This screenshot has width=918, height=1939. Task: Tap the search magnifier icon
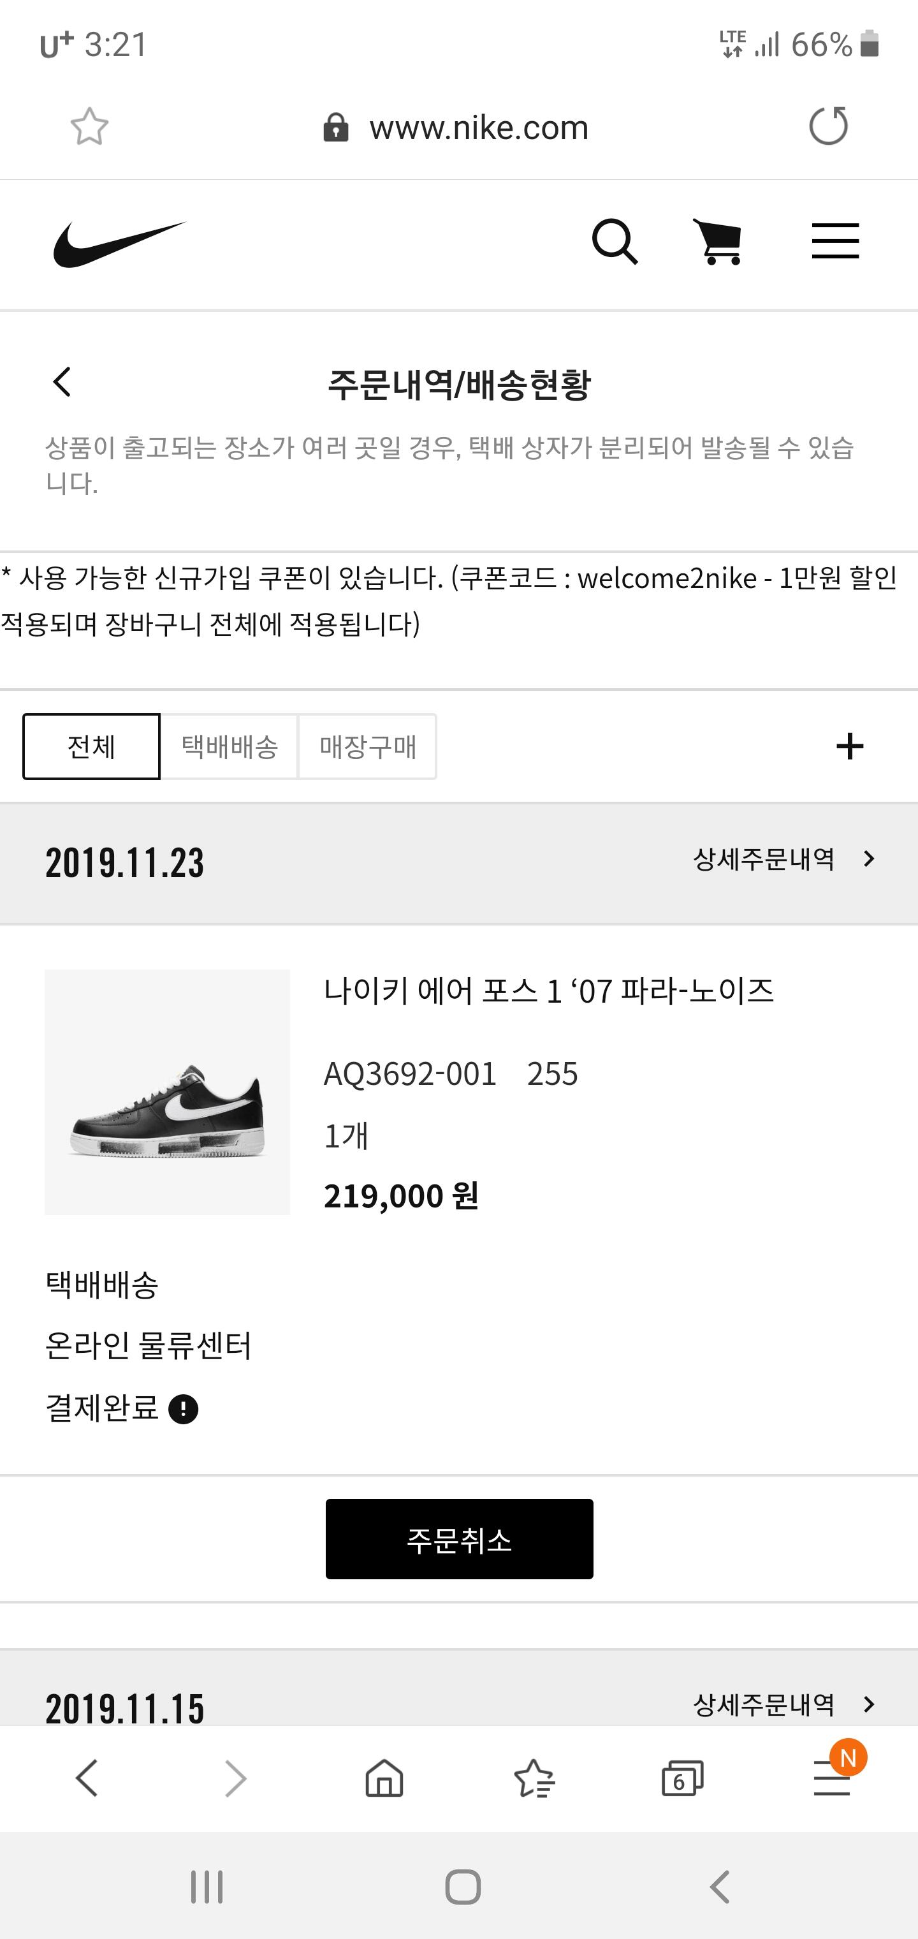point(614,242)
